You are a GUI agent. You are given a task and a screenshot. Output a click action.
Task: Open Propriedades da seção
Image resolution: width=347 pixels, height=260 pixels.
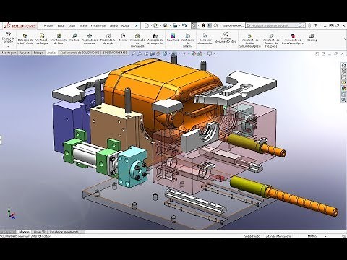[x=108, y=39]
